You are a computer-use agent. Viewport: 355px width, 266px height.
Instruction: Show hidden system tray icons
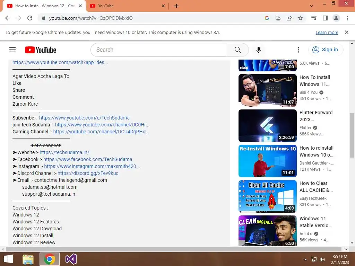pos(306,259)
